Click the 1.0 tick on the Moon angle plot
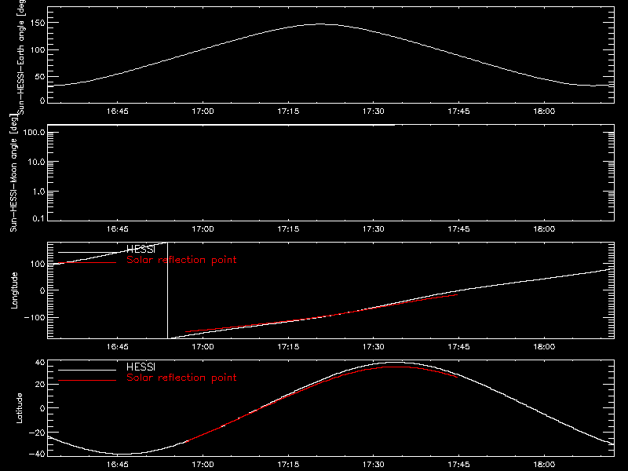628x471 pixels. click(x=38, y=192)
